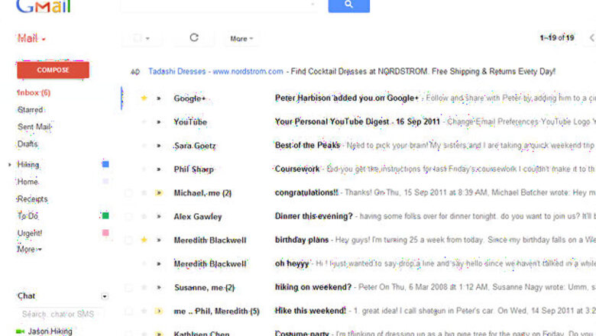
Task: Star the 'oh heyyy' email
Action: coord(144,263)
